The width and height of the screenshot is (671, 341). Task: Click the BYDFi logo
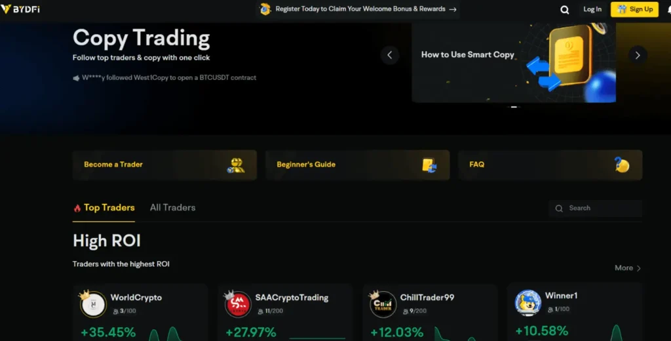point(20,9)
